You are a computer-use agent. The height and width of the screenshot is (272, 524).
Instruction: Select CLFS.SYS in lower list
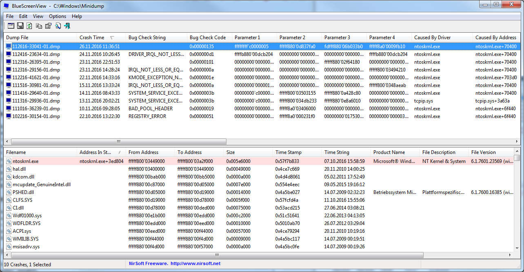23,200
